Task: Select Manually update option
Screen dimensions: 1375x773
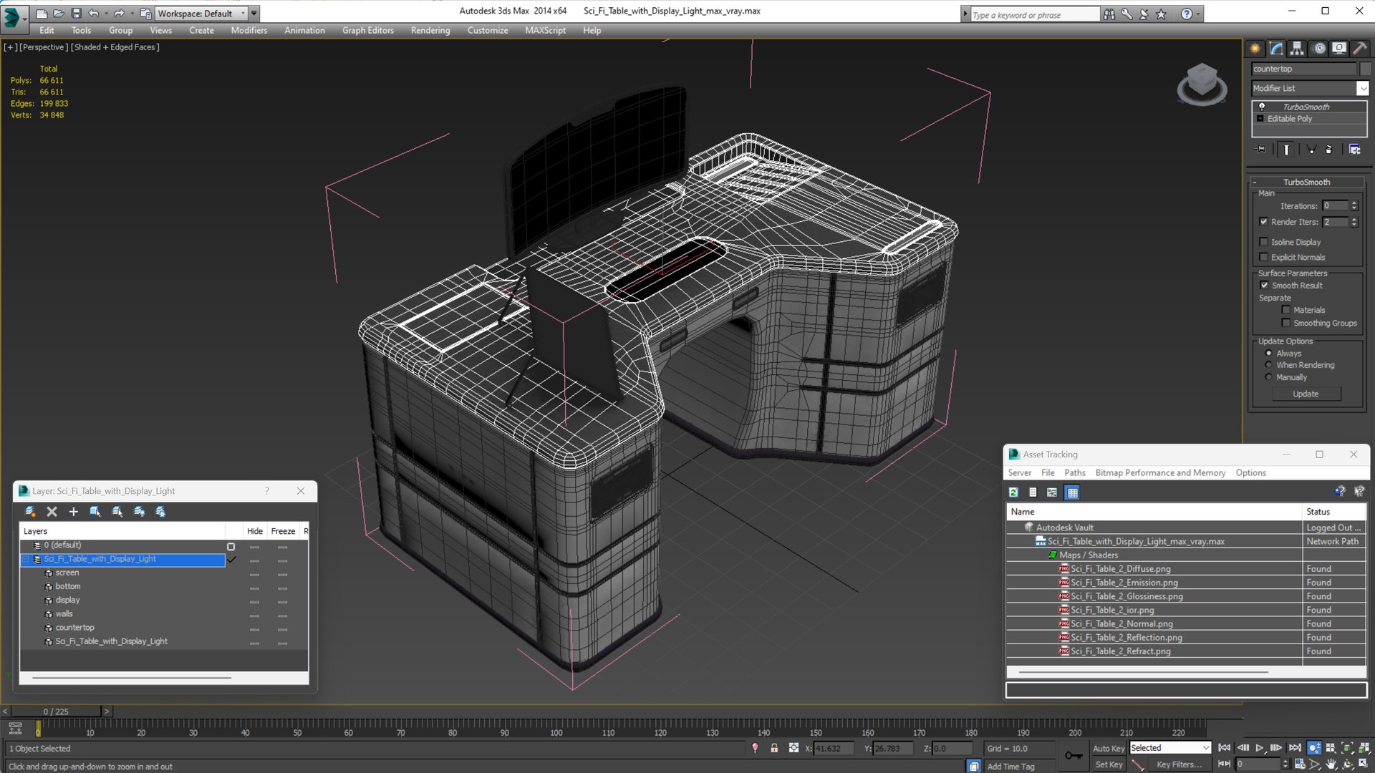Action: 1269,377
